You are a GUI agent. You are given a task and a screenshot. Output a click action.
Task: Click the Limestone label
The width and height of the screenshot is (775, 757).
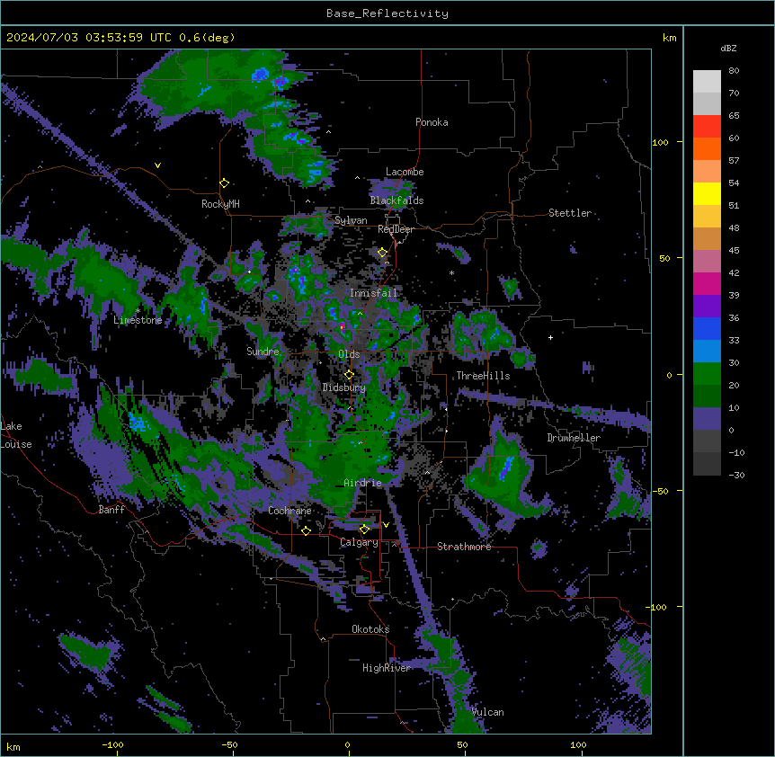pos(138,320)
